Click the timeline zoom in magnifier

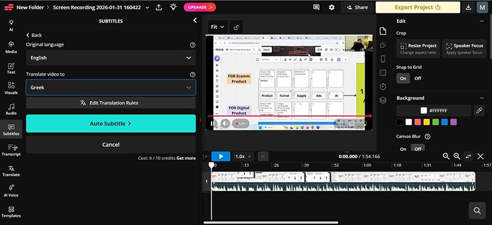tap(457, 156)
